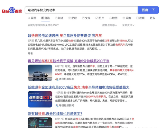
Task: Open the 视频 video tab
Action: click(x=140, y=18)
